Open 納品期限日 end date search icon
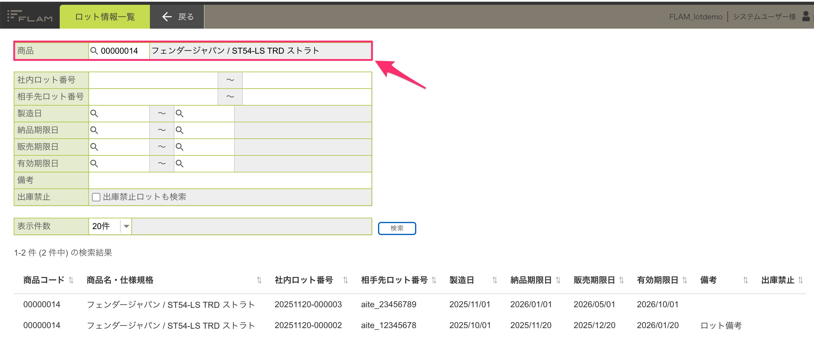The height and width of the screenshot is (343, 814). coord(179,130)
